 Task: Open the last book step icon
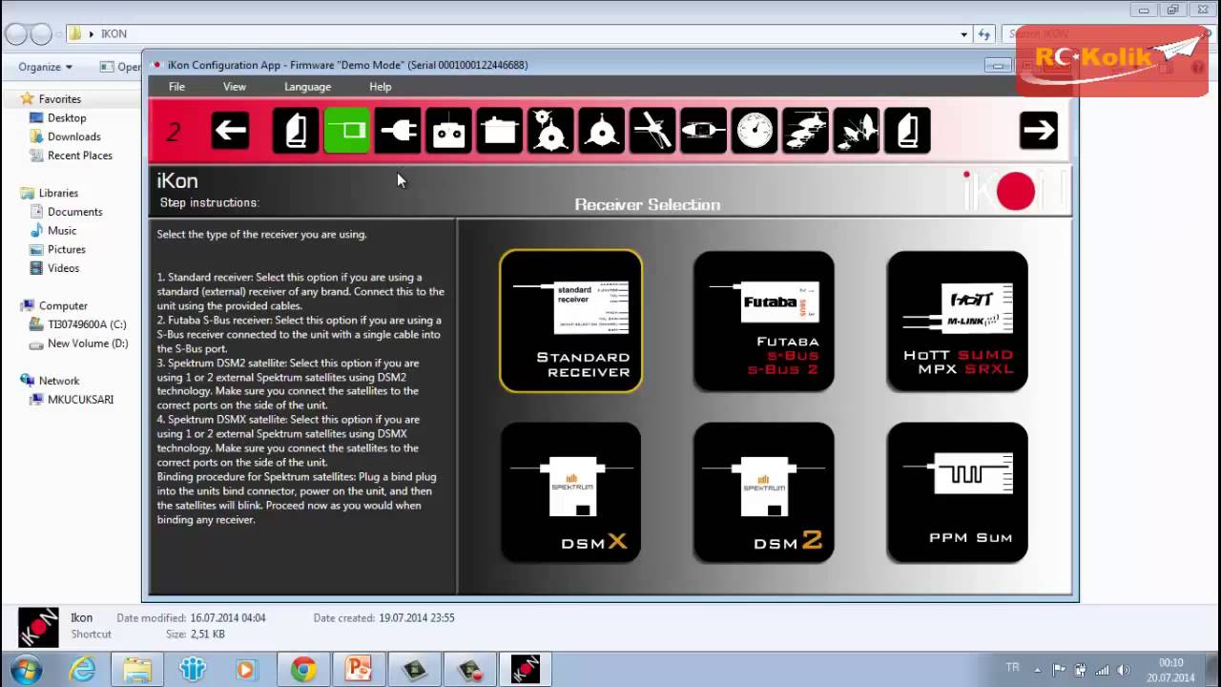pyautogui.click(x=908, y=131)
